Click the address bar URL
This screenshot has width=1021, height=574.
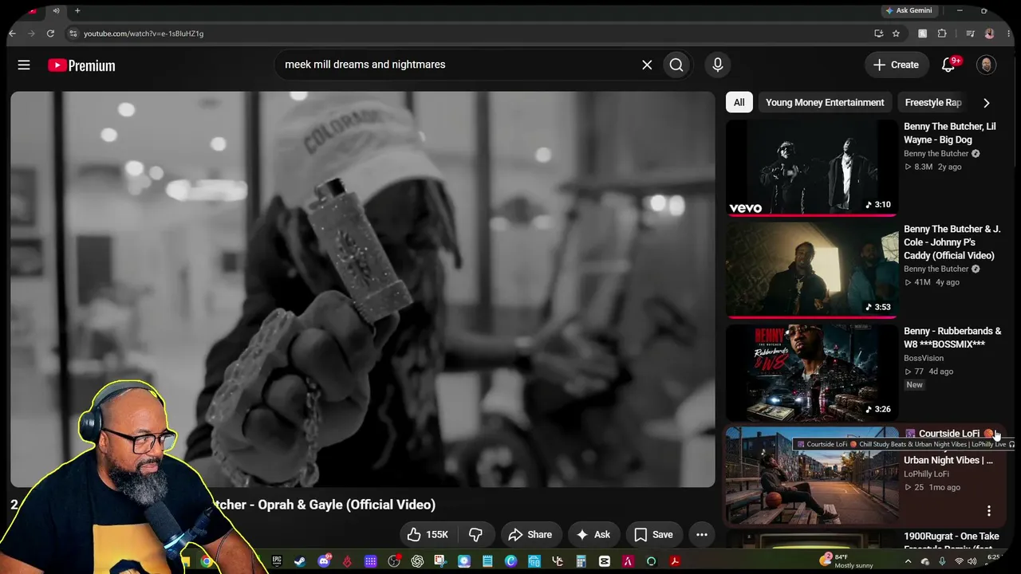[x=144, y=33]
